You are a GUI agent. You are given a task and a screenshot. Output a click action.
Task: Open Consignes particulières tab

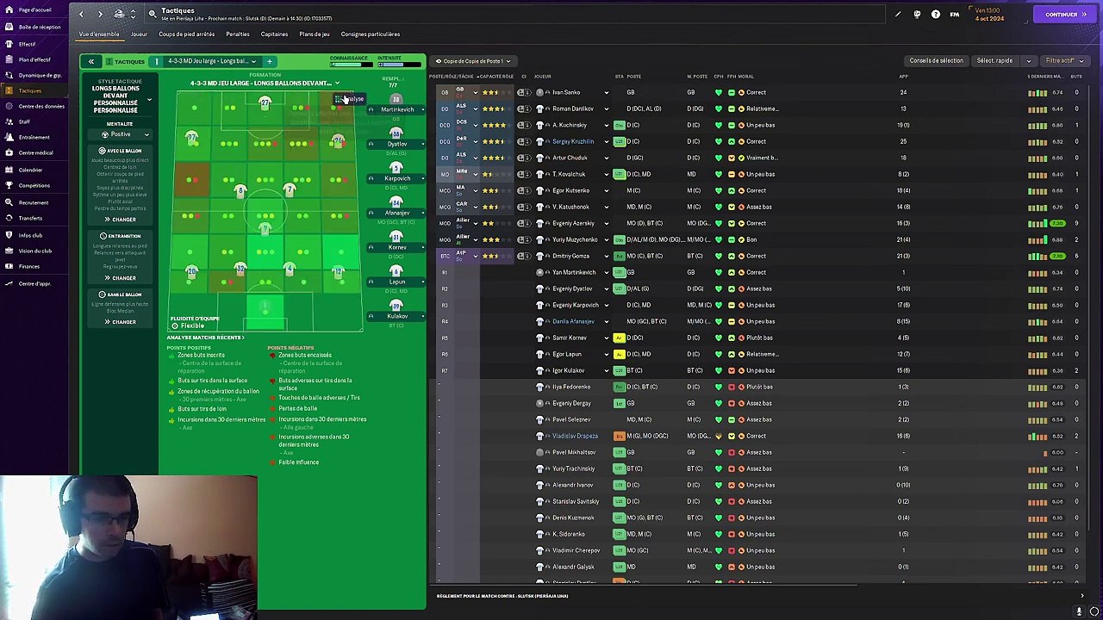[371, 34]
